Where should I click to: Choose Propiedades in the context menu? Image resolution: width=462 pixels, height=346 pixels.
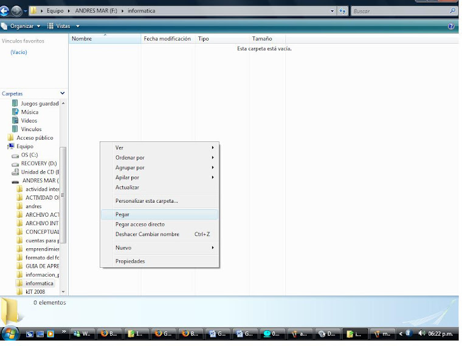[159, 261]
